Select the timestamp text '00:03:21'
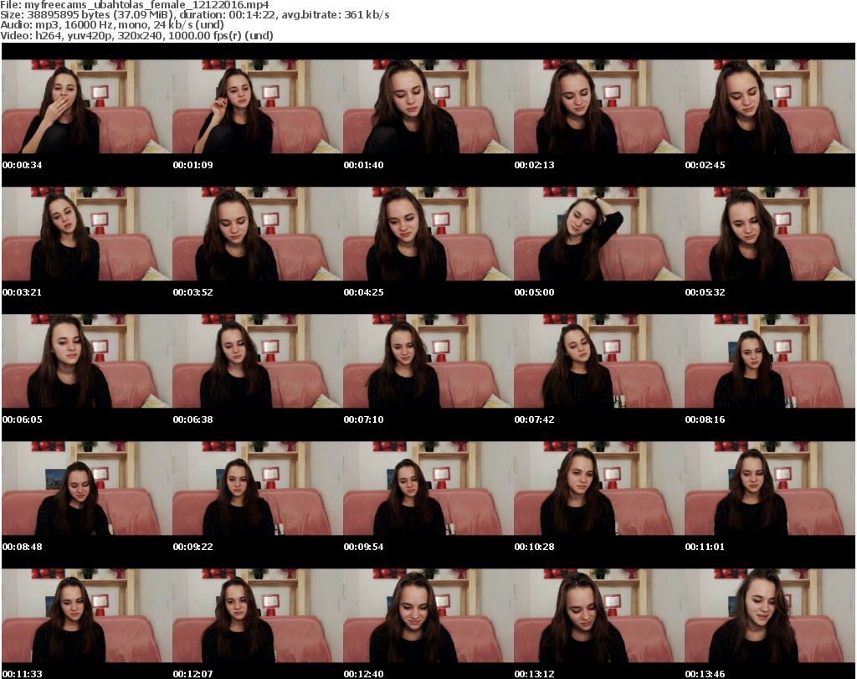The image size is (857, 679). 22,292
